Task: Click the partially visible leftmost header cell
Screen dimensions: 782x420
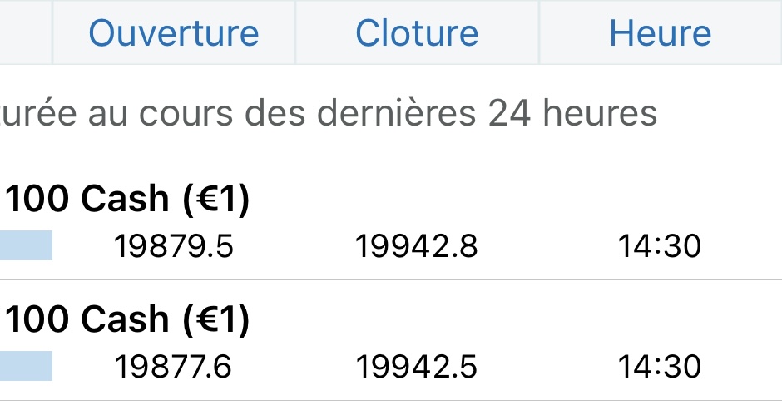Action: click(25, 33)
